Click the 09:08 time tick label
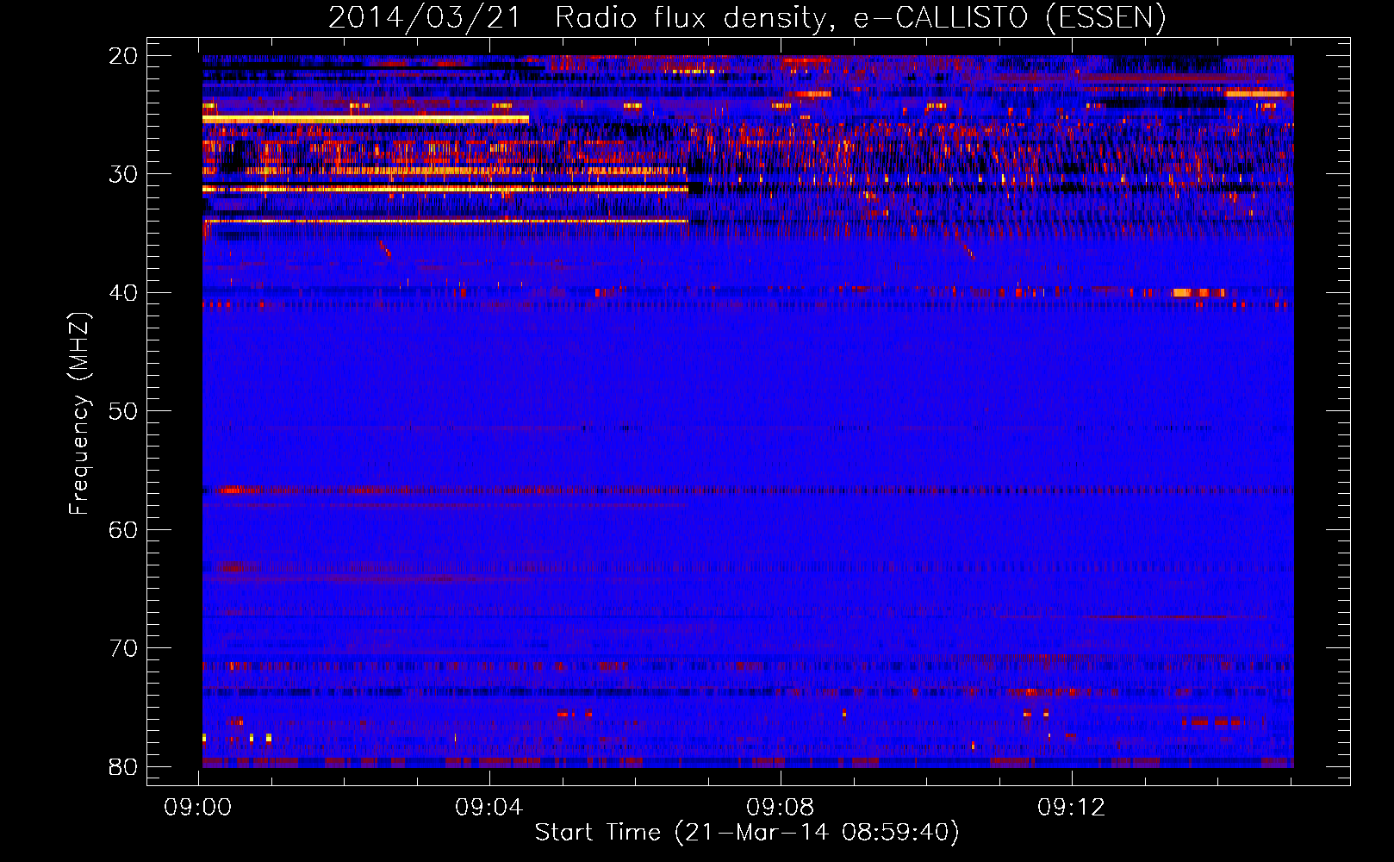The width and height of the screenshot is (1394, 862). point(781,807)
